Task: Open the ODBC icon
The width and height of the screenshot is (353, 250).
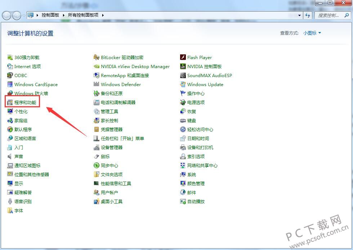Action: point(10,75)
